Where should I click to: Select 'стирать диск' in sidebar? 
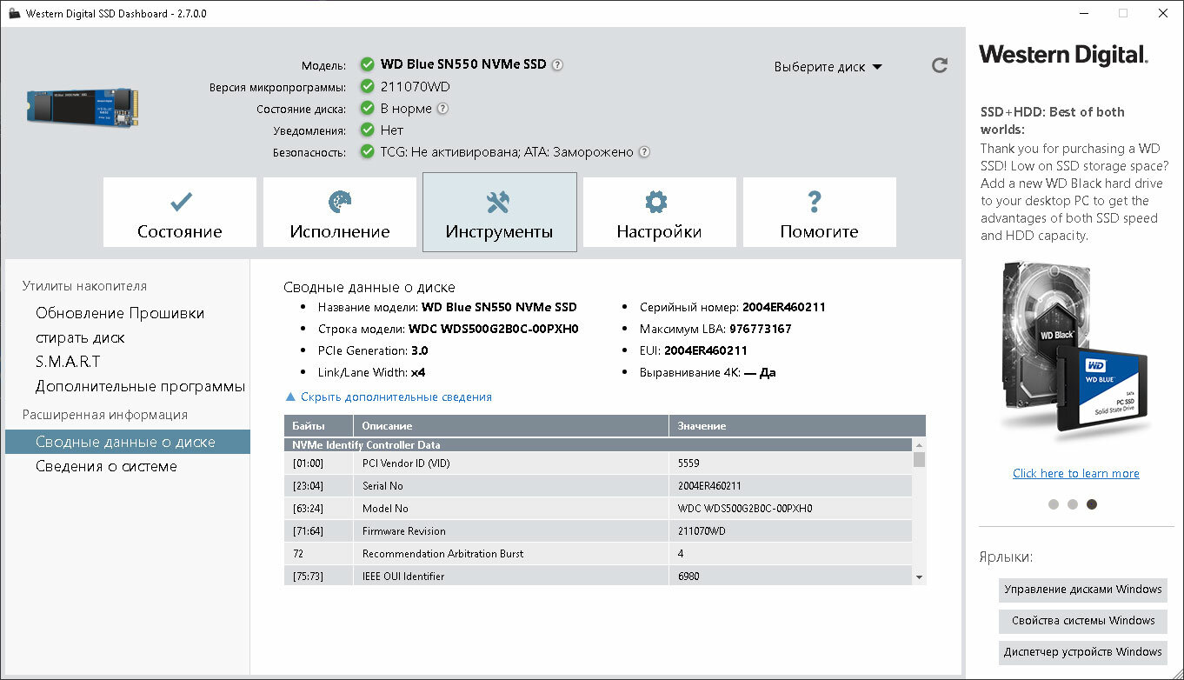pos(80,337)
